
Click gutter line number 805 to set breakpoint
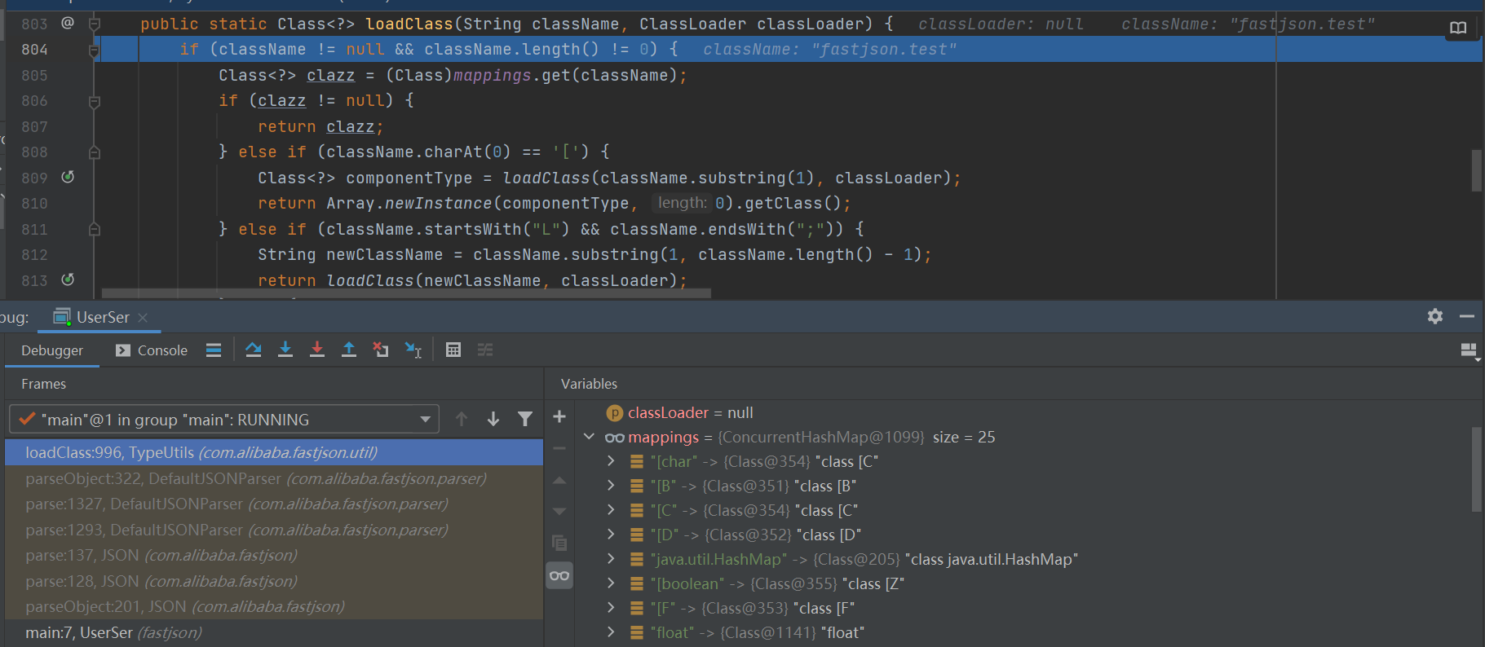pyautogui.click(x=34, y=75)
